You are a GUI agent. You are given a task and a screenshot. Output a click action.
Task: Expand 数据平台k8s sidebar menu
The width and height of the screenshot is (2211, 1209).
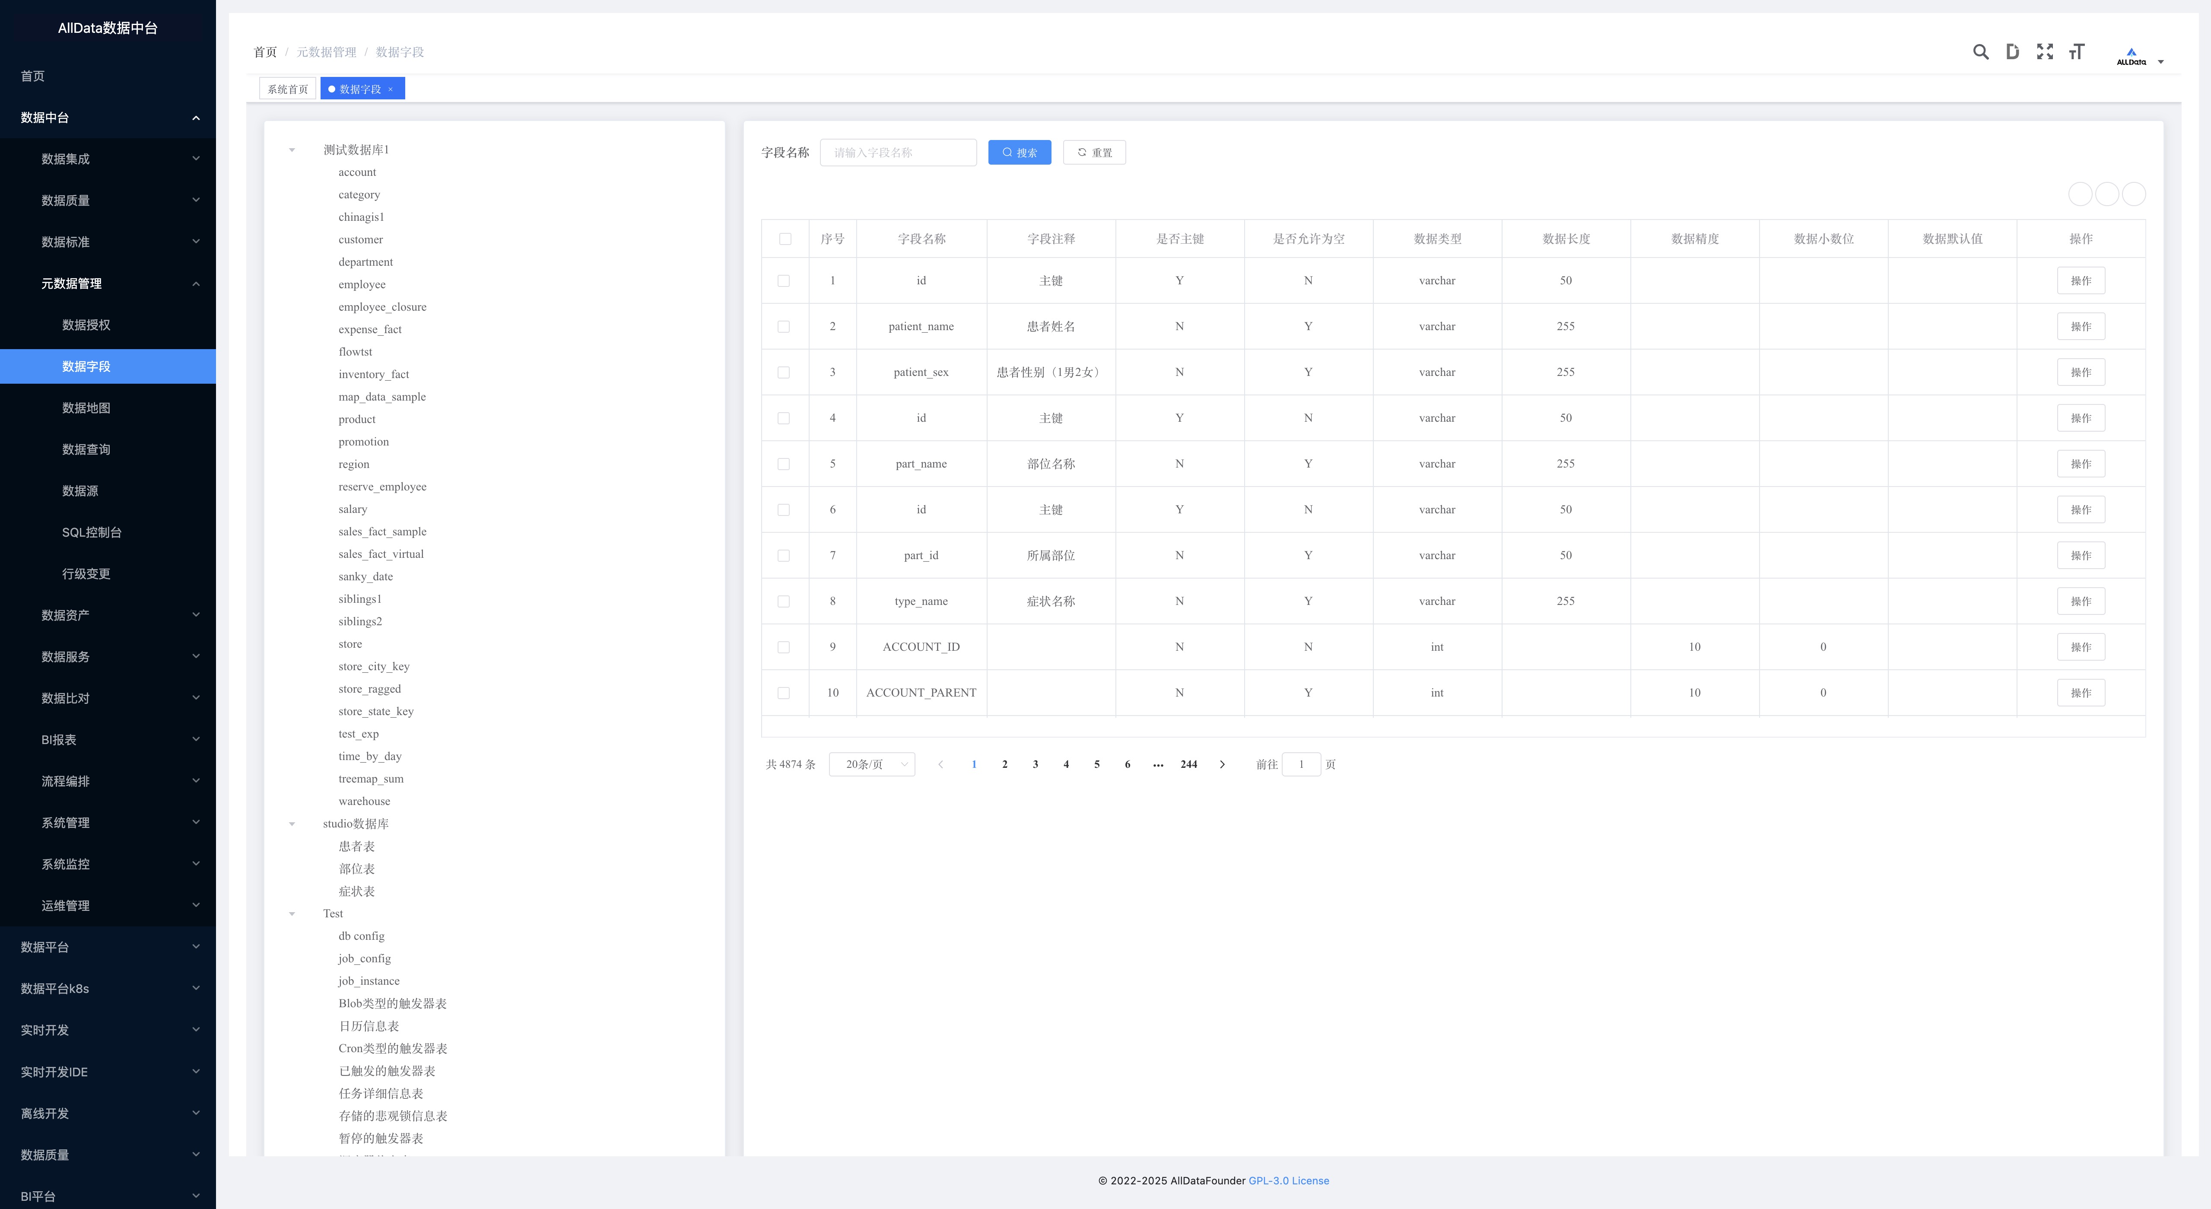[108, 988]
